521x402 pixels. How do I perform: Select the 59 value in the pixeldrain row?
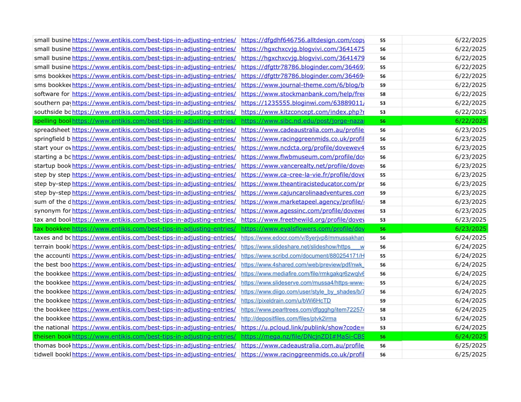coord(383,301)
